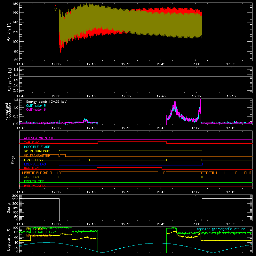Click the BAD_PACKETS flag label

click(35, 186)
